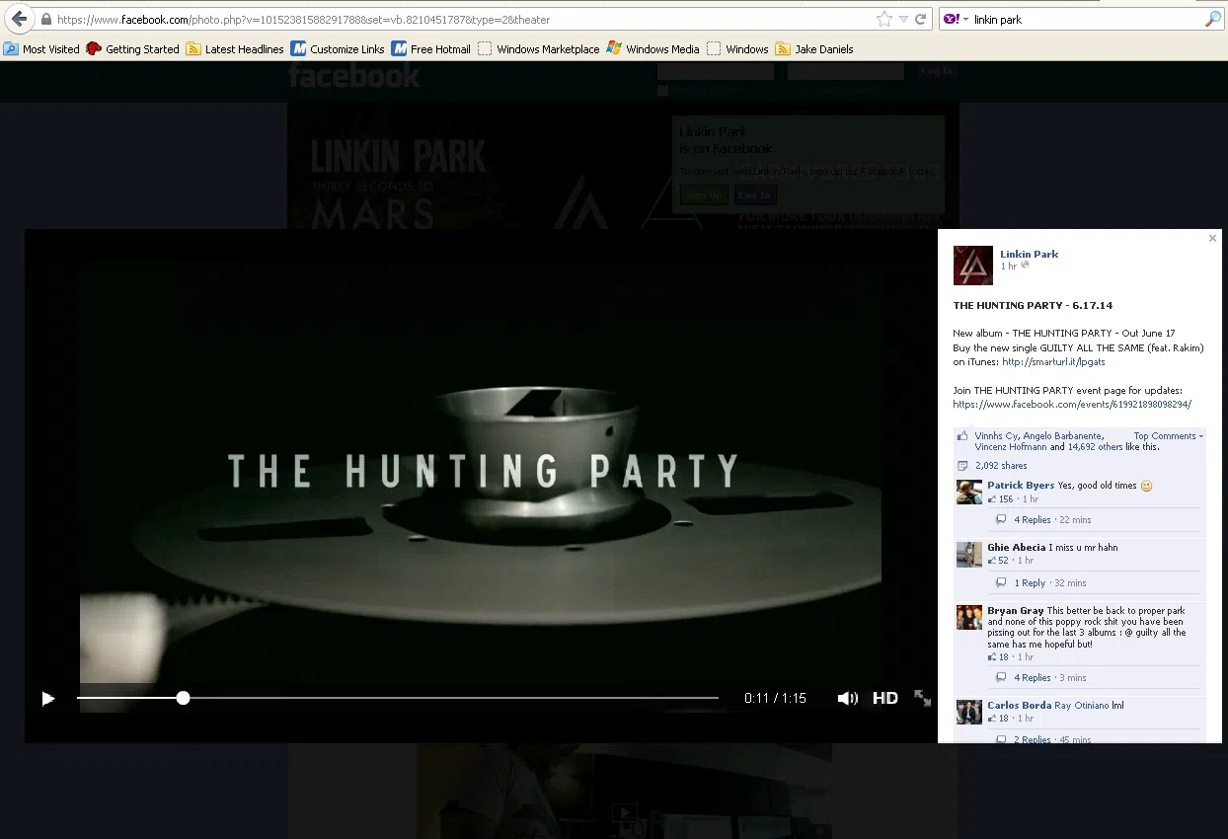Viewport: 1228px width, 839px height.
Task: Reload the current page
Action: pyautogui.click(x=921, y=20)
